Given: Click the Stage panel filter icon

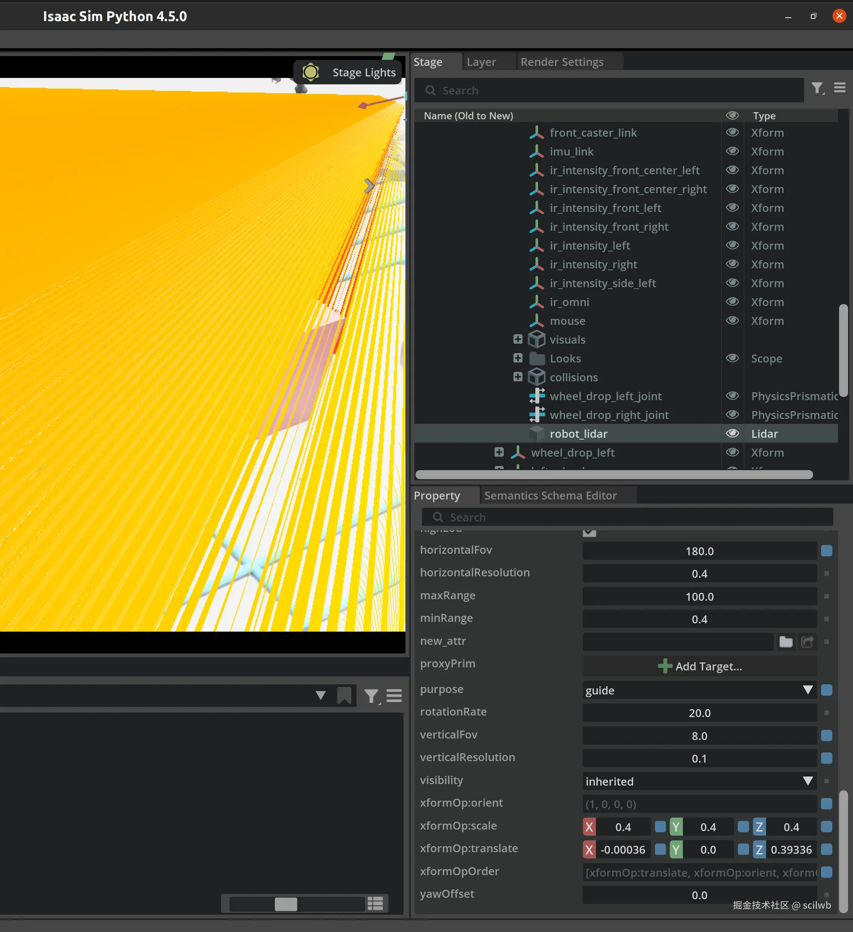Looking at the screenshot, I should point(817,88).
